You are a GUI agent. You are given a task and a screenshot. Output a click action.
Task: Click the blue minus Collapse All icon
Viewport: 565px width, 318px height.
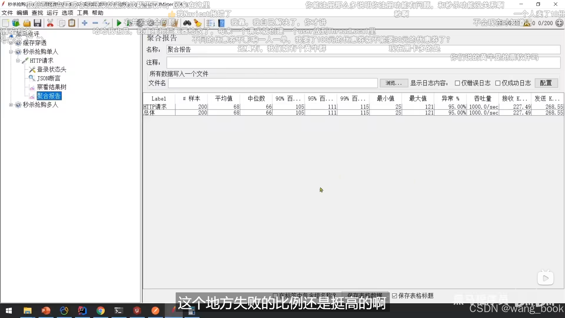coord(95,23)
